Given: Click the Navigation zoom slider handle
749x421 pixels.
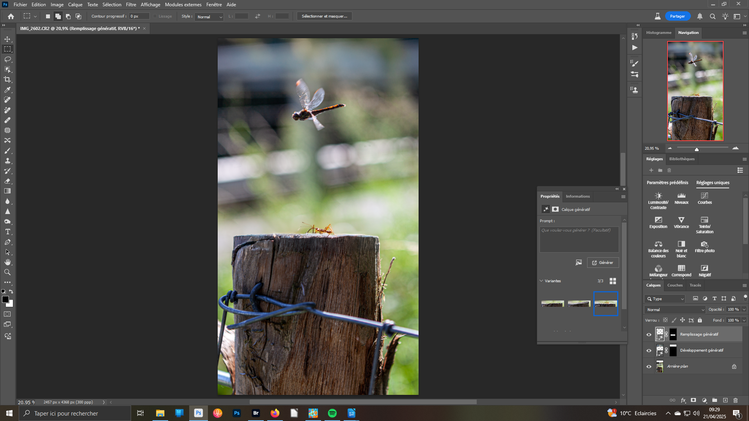Looking at the screenshot, I should tap(696, 149).
